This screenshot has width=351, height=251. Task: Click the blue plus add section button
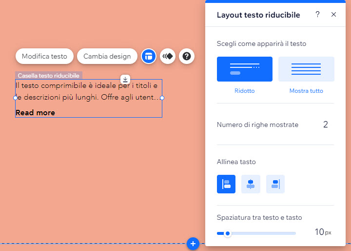pos(193,244)
